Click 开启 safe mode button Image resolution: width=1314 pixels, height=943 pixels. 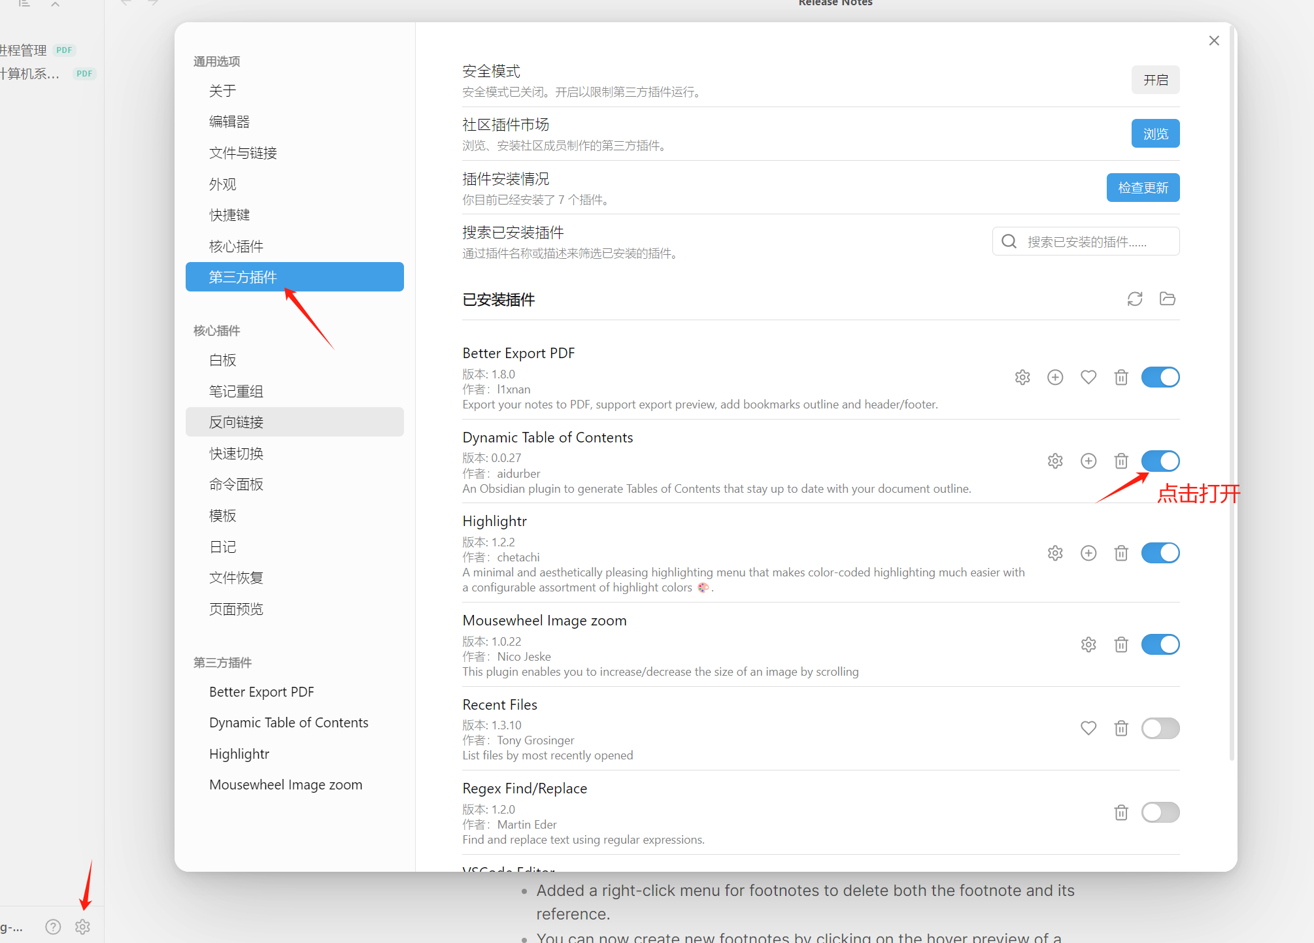click(x=1155, y=80)
